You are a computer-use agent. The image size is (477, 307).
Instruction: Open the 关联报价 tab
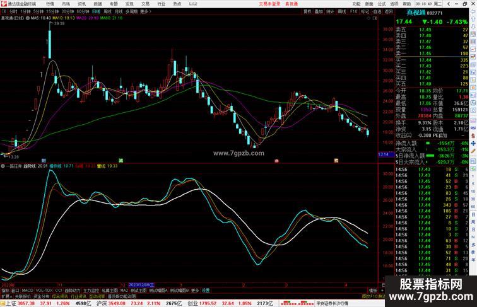tap(23, 296)
